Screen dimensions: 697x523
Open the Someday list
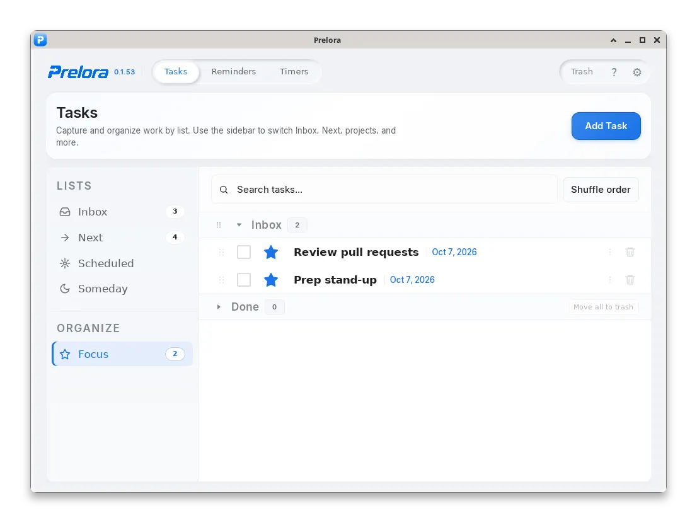122,289
